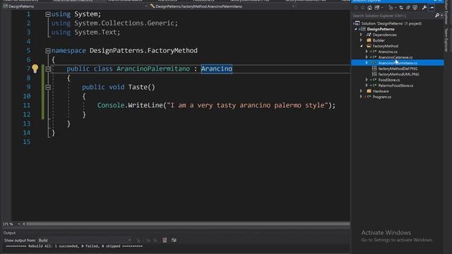Click the Rebuild All result line in Output
The height and width of the screenshot is (254, 452).
pos(74,246)
